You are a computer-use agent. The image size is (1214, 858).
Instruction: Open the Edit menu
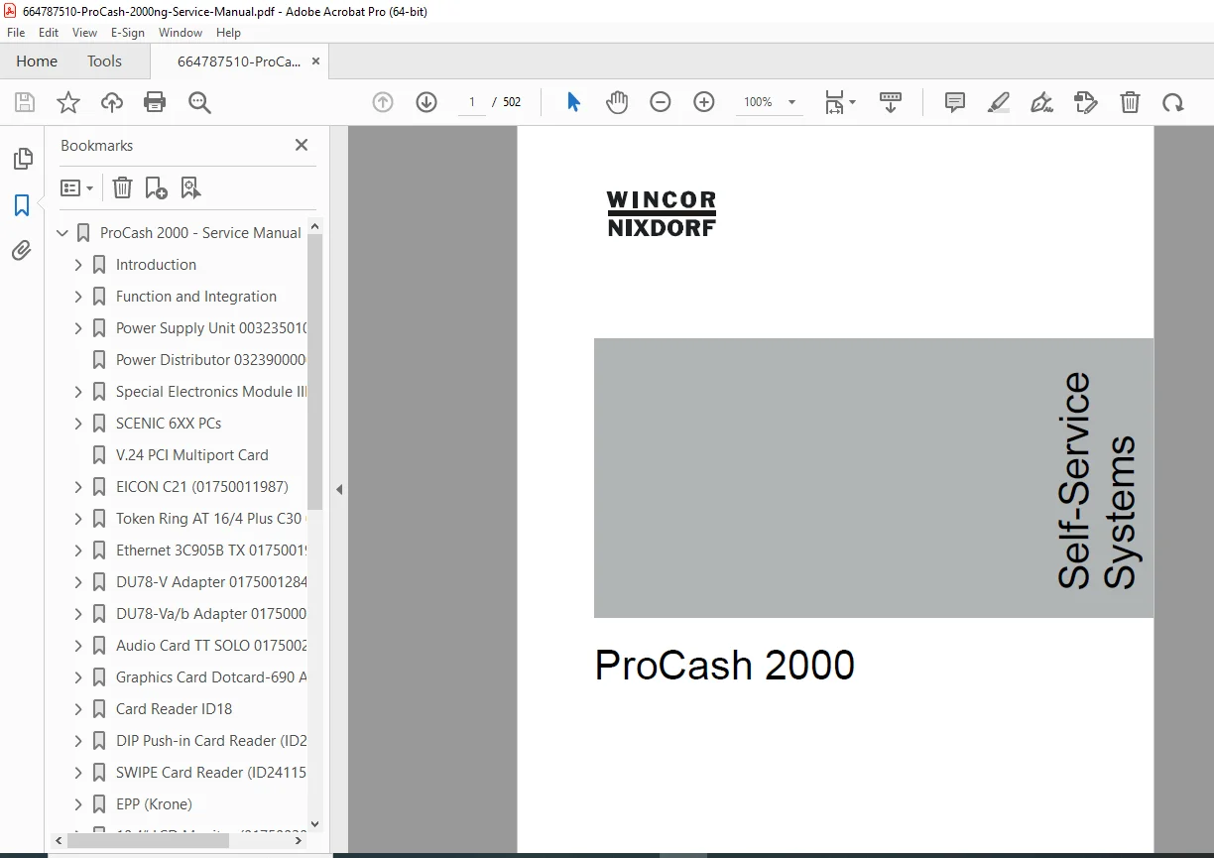(x=49, y=33)
